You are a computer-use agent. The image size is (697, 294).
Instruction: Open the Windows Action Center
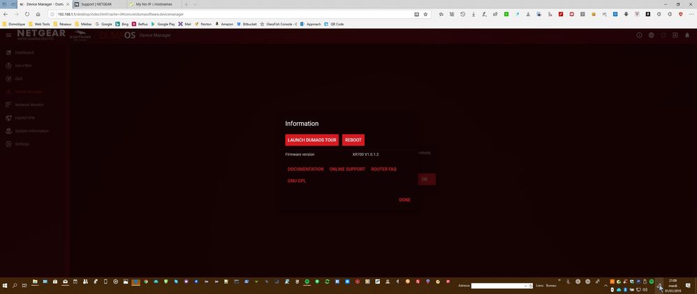pos(689,286)
